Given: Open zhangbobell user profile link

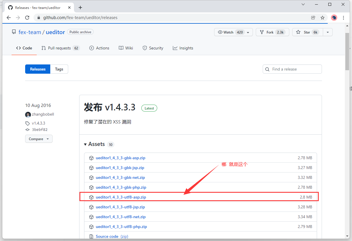Looking at the screenshot, I should 43,114.
